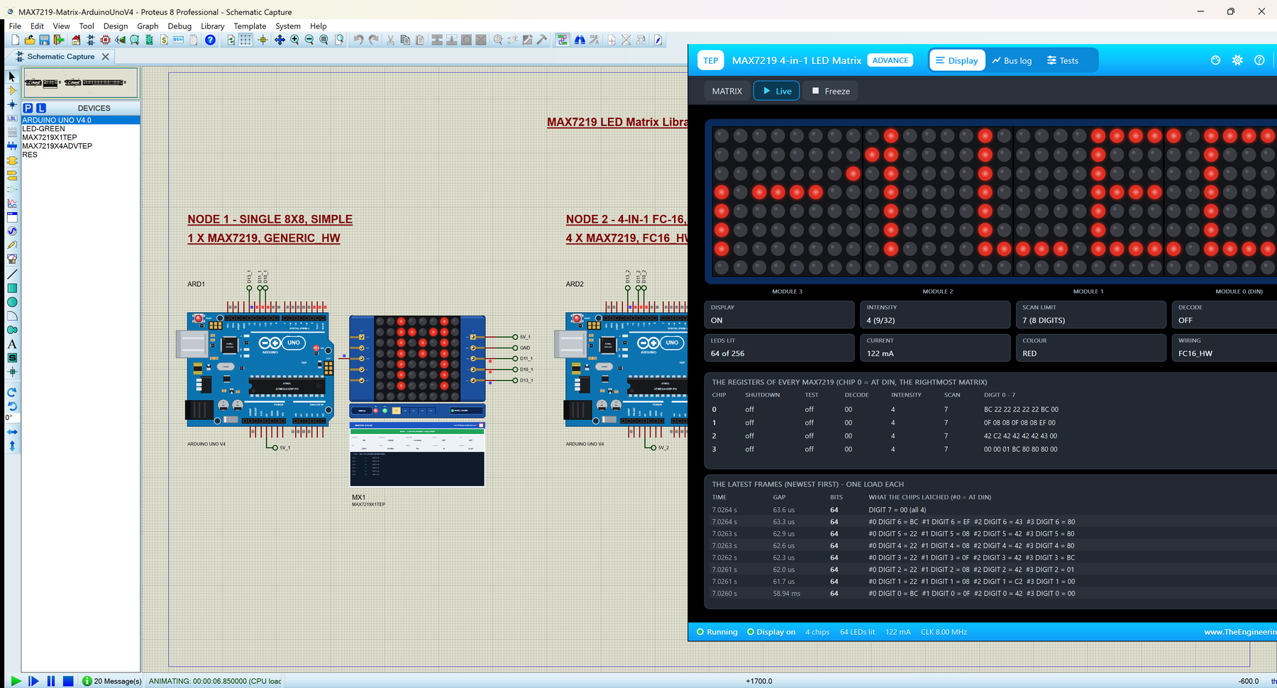Image resolution: width=1277 pixels, height=688 pixels.
Task: Choose the Junction dot mode tool
Action: point(12,104)
